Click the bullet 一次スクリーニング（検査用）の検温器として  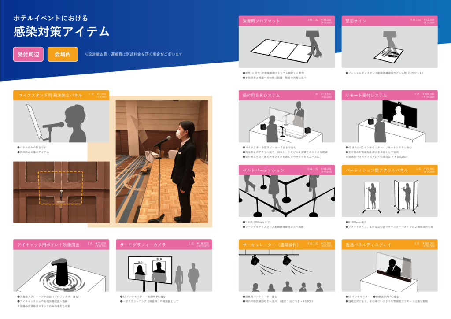(149, 301)
